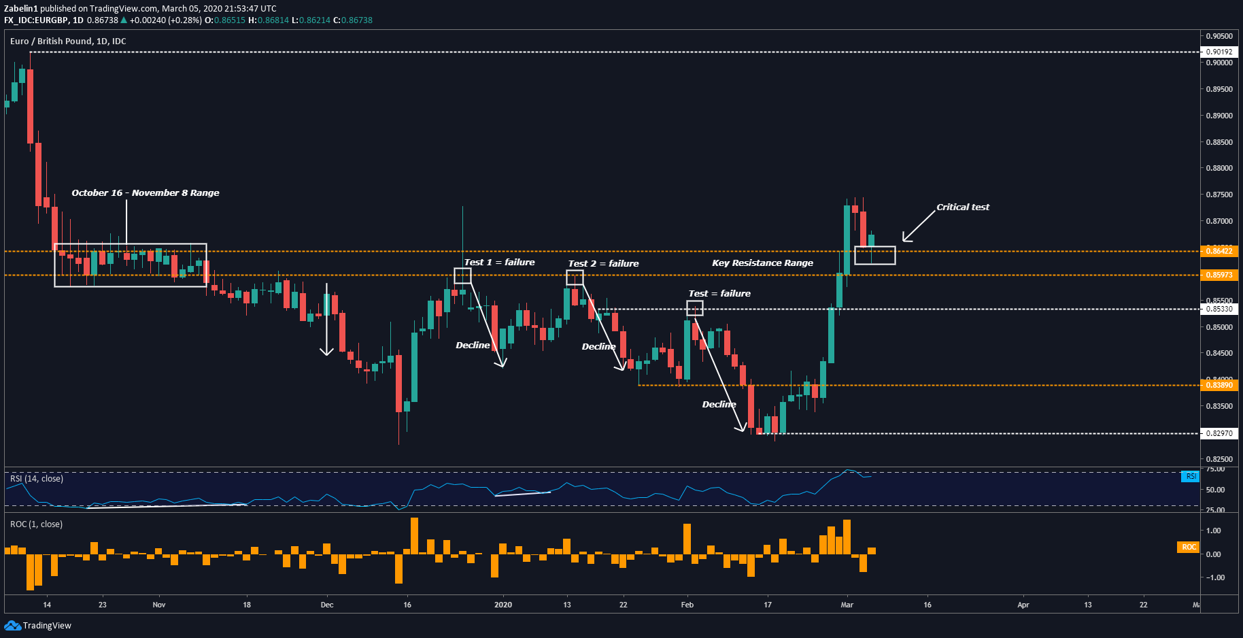Click the 'Feb' date axis label
The image size is (1243, 638).
[x=687, y=605]
